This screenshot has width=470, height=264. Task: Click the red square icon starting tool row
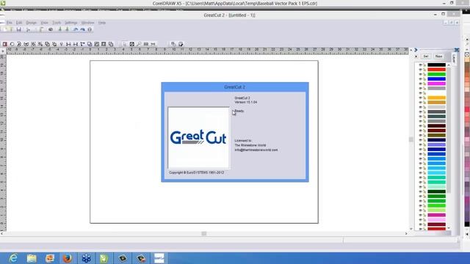(5, 44)
